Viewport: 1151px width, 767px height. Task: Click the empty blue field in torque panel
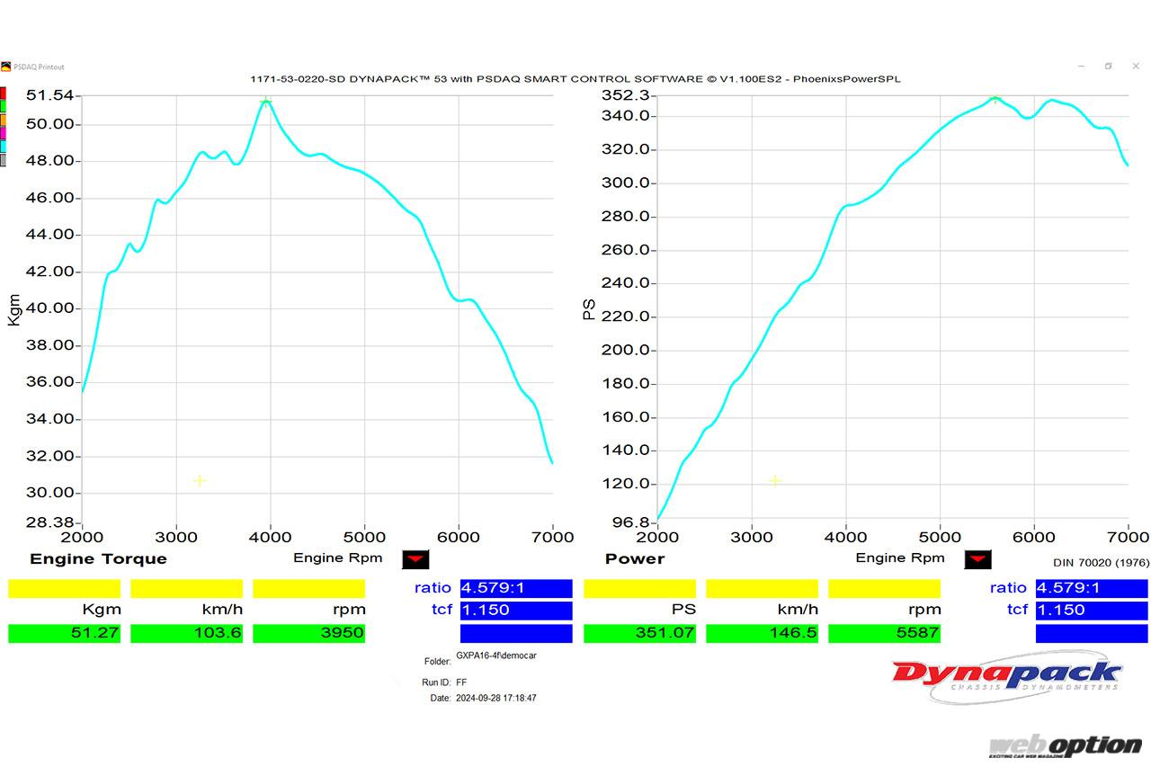[516, 633]
